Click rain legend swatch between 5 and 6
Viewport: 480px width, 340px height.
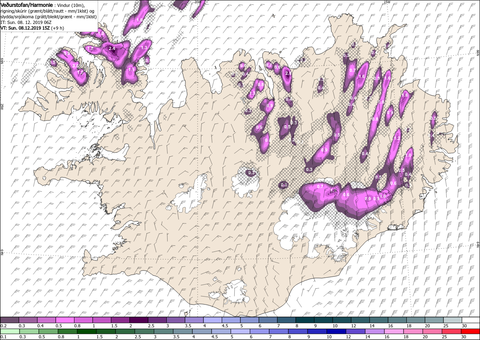(240, 331)
